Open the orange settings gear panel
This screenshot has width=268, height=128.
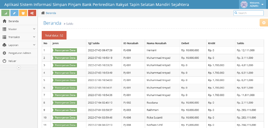tap(264, 23)
